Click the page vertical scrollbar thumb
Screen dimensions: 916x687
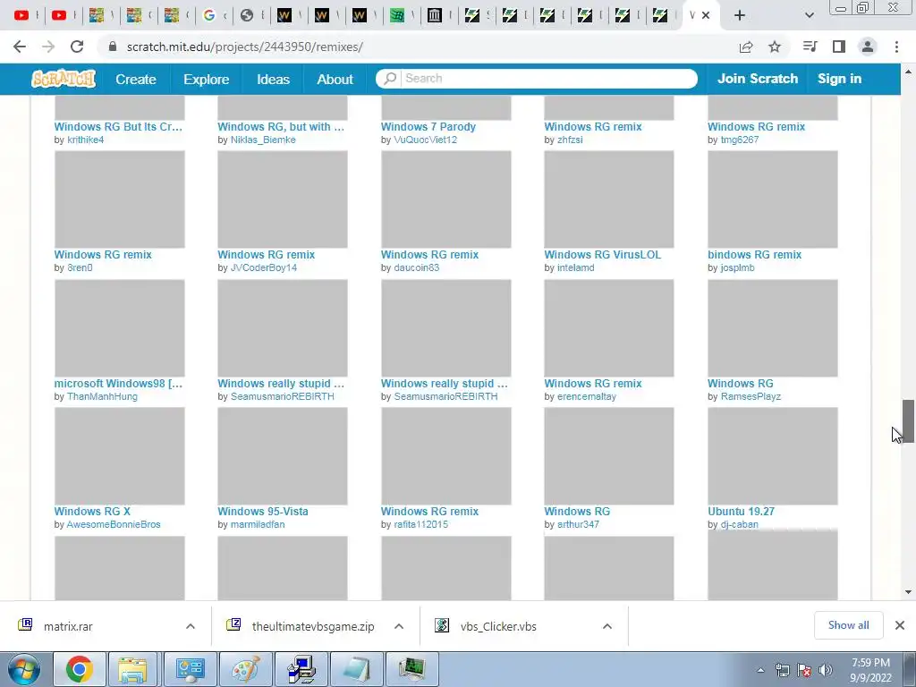point(908,421)
